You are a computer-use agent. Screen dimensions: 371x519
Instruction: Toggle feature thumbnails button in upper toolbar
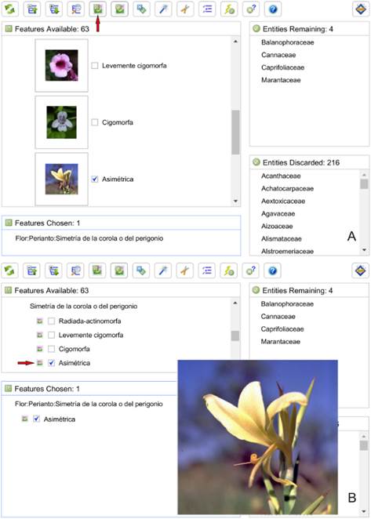[x=98, y=9]
